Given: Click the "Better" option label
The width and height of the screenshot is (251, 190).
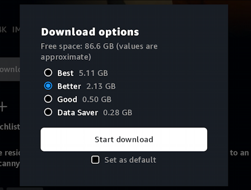Looking at the screenshot, I should (69, 86).
